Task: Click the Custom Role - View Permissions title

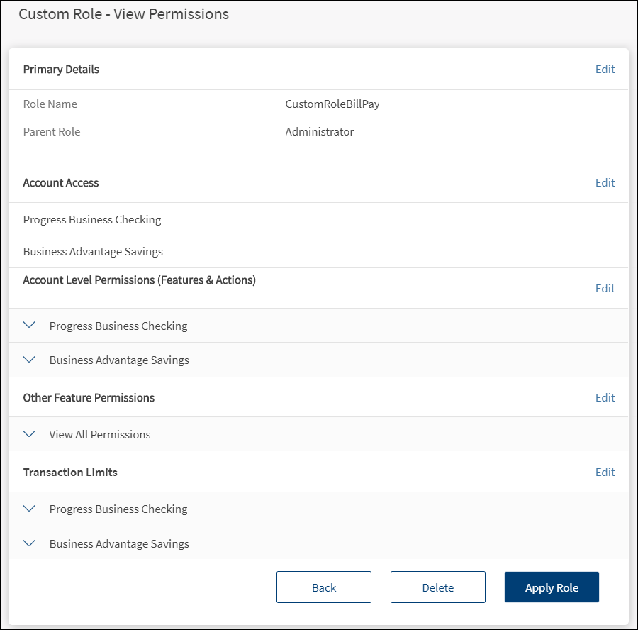Action: point(123,14)
